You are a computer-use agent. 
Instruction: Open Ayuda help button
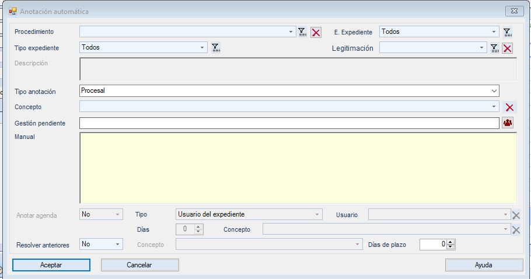pyautogui.click(x=484, y=265)
